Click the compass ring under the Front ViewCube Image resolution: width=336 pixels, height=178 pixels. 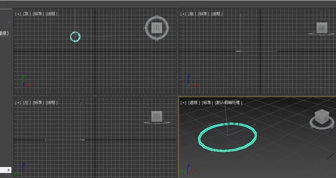(321, 34)
